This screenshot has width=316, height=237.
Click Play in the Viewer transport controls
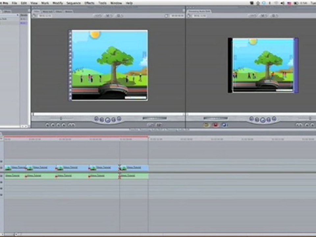[108, 120]
